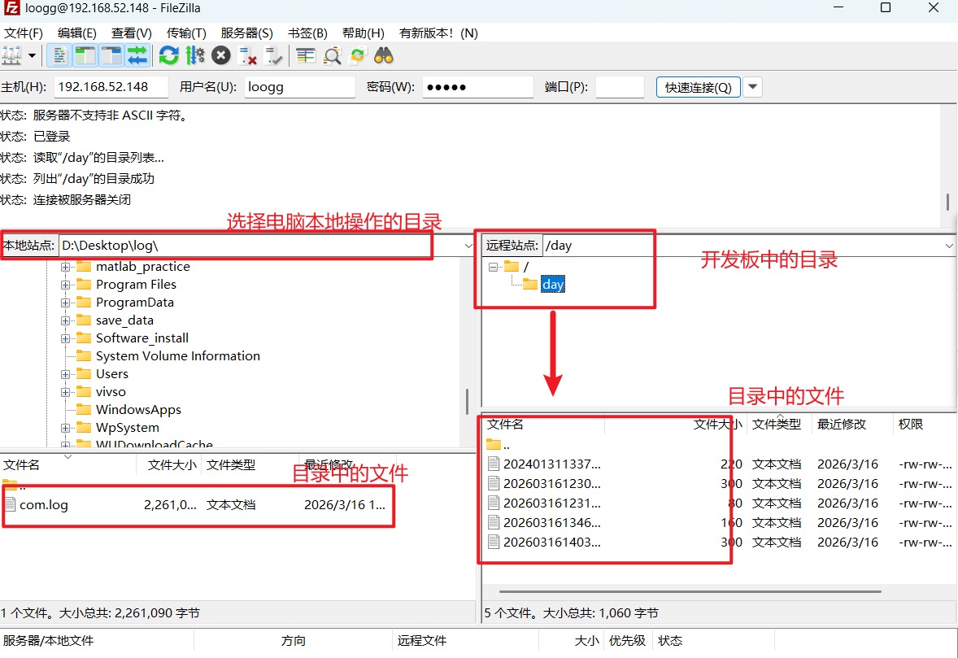This screenshot has width=958, height=658.
Task: Toggle processing of the transfer queue
Action: 195,56
